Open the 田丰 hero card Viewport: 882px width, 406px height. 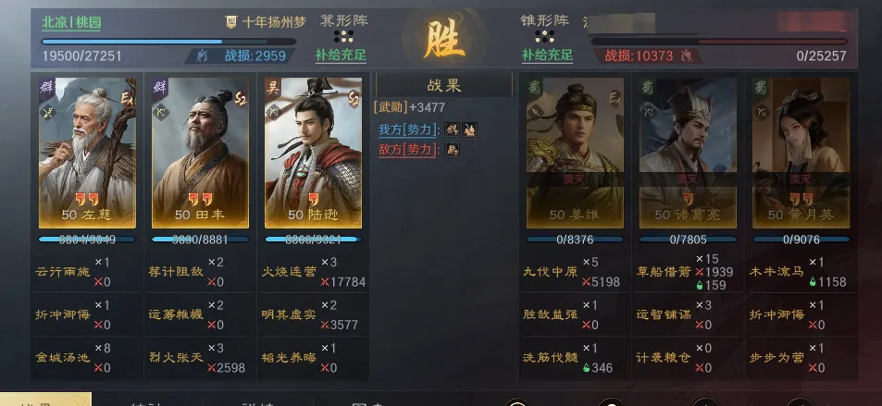point(200,153)
